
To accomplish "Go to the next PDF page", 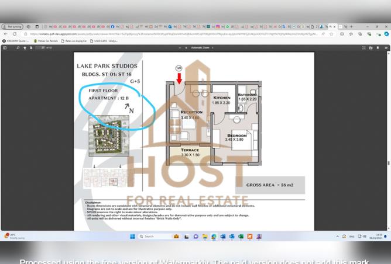I will click(x=31, y=48).
